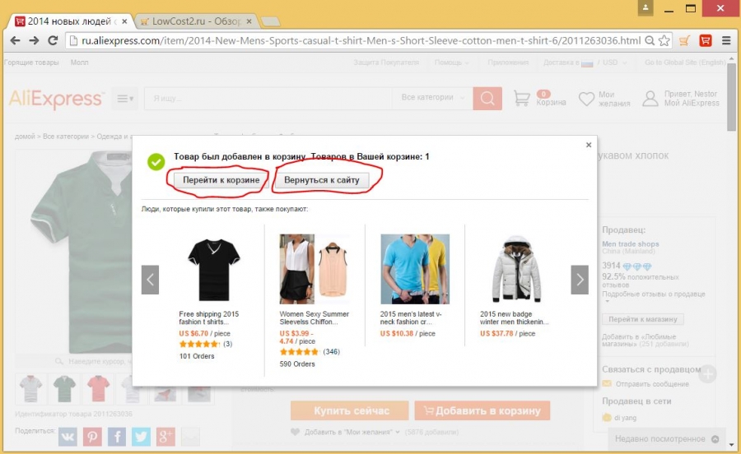Viewport: 741px width, 454px height.
Task: Open Защита Покупателя link
Action: point(386,63)
